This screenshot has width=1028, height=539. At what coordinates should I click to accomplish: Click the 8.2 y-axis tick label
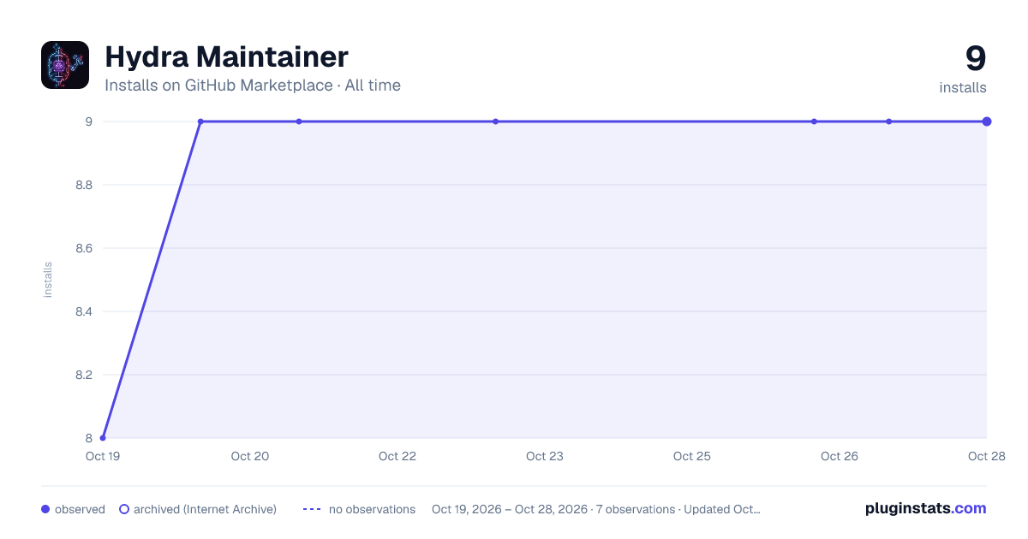[84, 375]
